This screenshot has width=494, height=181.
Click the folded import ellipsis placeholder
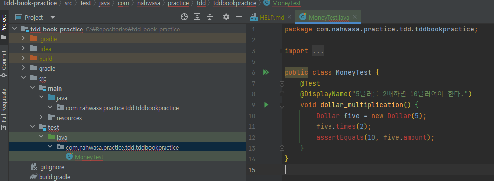318,51
